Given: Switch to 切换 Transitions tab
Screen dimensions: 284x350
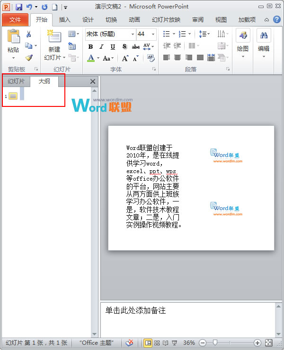Looking at the screenshot, I should 111,20.
